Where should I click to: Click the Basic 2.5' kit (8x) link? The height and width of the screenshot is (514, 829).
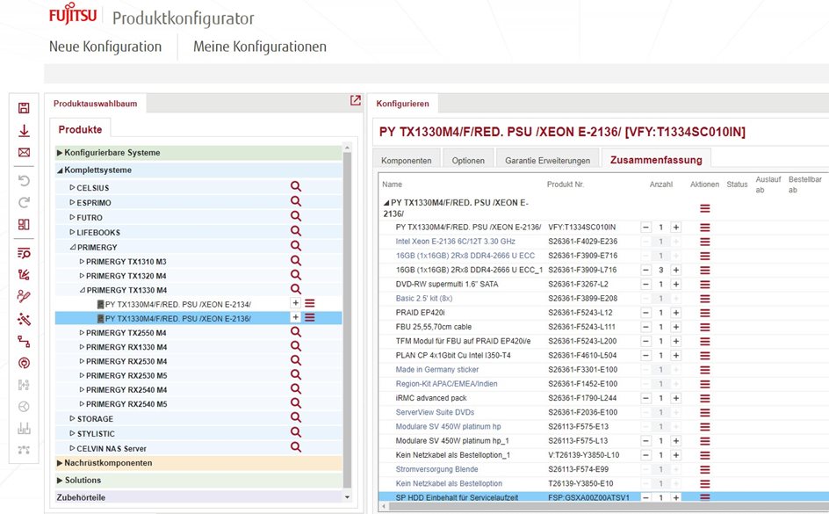coord(424,298)
